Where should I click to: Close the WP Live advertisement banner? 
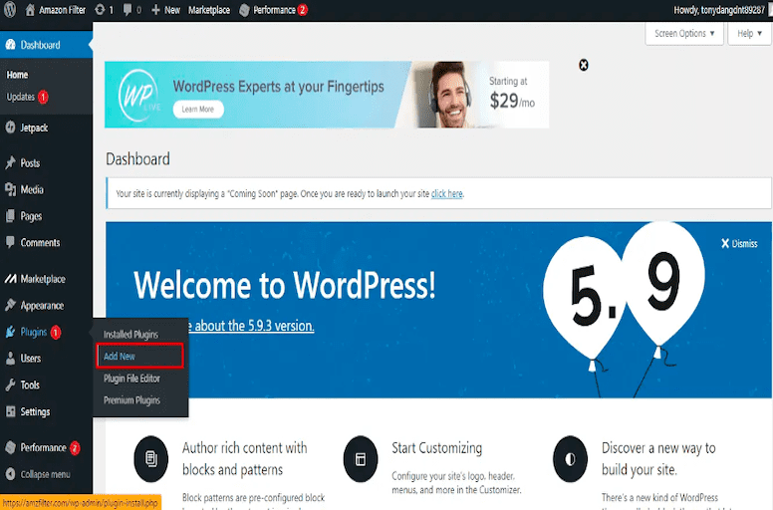[x=583, y=65]
